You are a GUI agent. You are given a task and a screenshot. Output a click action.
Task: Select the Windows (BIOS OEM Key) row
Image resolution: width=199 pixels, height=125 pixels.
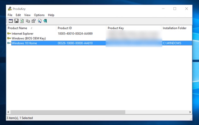pyautogui.click(x=99, y=38)
